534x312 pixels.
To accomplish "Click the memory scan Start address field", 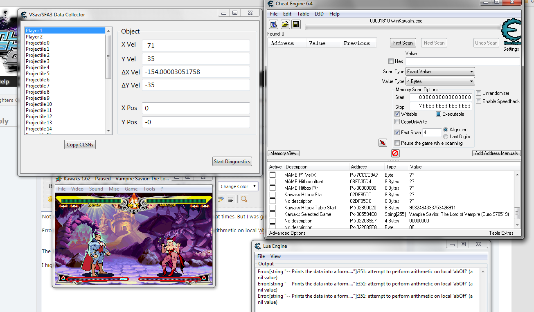I will point(441,97).
